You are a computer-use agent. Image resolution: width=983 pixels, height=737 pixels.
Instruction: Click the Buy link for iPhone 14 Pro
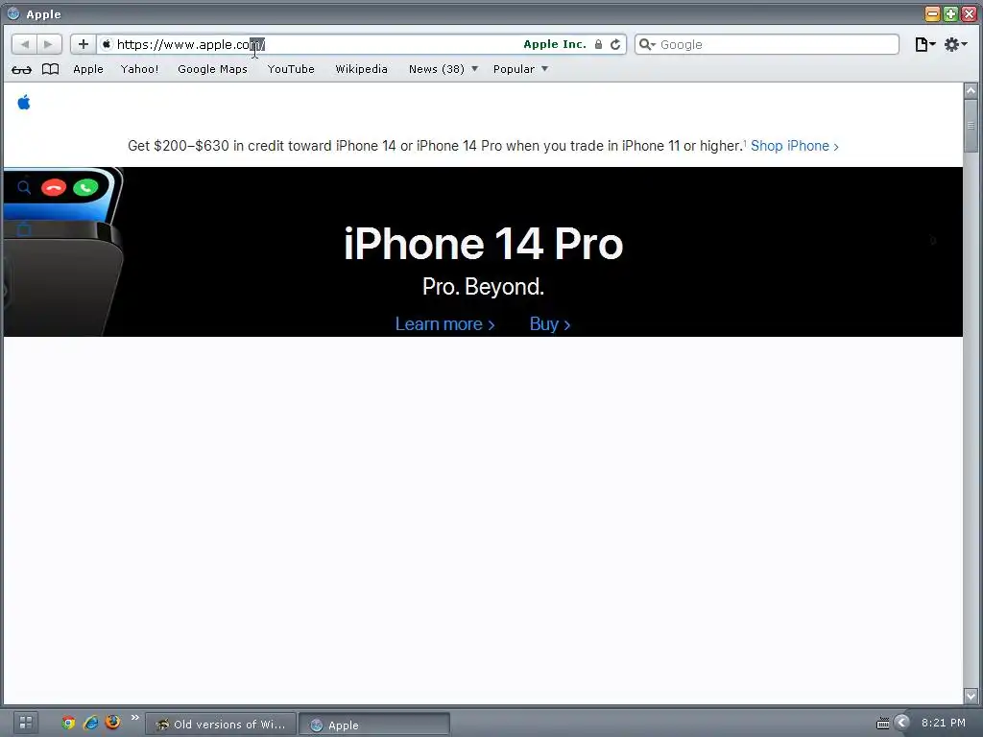point(550,324)
